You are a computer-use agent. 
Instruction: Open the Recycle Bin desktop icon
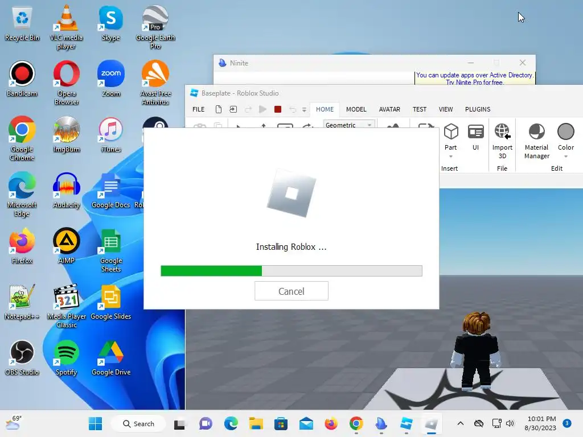[22, 23]
